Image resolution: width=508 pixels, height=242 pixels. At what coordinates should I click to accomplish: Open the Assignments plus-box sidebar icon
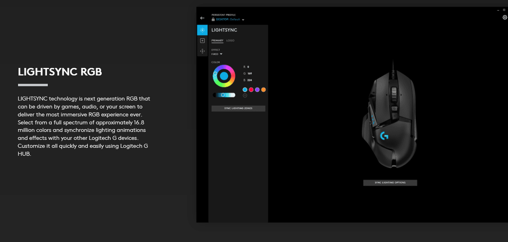click(202, 41)
